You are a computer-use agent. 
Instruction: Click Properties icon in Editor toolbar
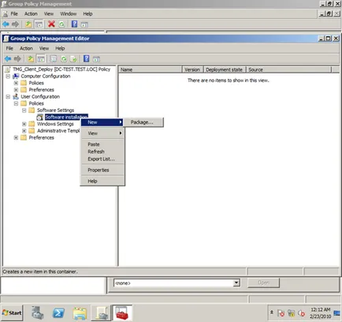point(54,58)
